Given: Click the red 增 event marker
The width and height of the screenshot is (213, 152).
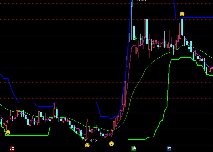Looking at the screenshot, I should point(12,148).
